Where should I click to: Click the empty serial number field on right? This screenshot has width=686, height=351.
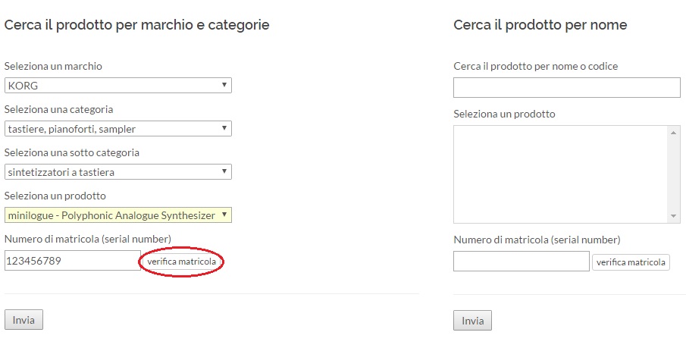[x=522, y=262]
